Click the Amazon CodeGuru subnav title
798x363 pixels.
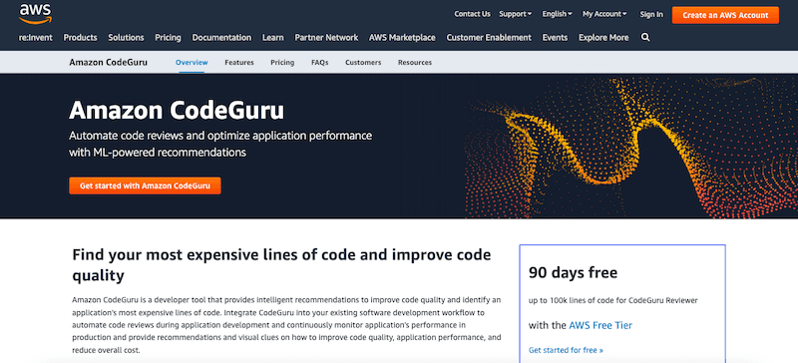tap(109, 62)
